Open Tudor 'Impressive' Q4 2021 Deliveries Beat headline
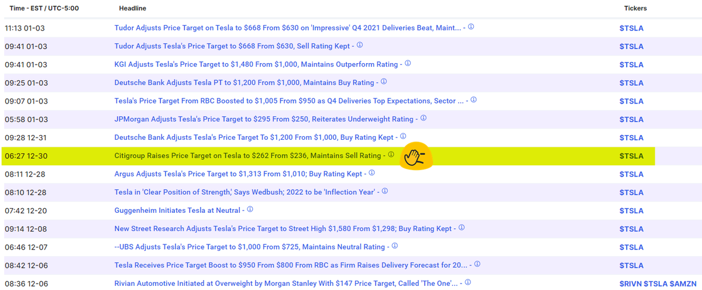The width and height of the screenshot is (702, 290). click(x=287, y=28)
